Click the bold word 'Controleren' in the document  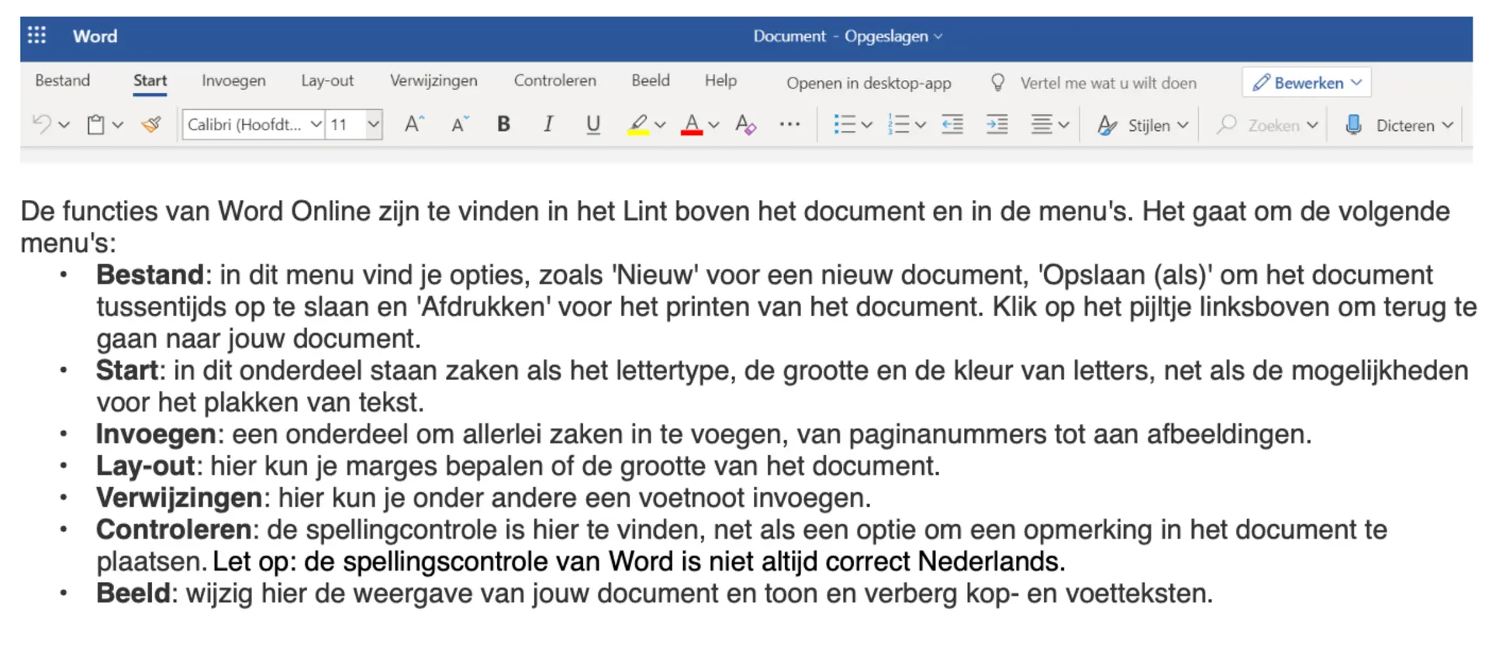[174, 529]
